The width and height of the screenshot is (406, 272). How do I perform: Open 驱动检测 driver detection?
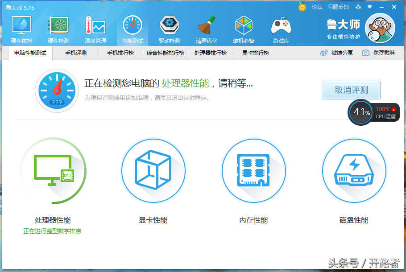coord(170,29)
